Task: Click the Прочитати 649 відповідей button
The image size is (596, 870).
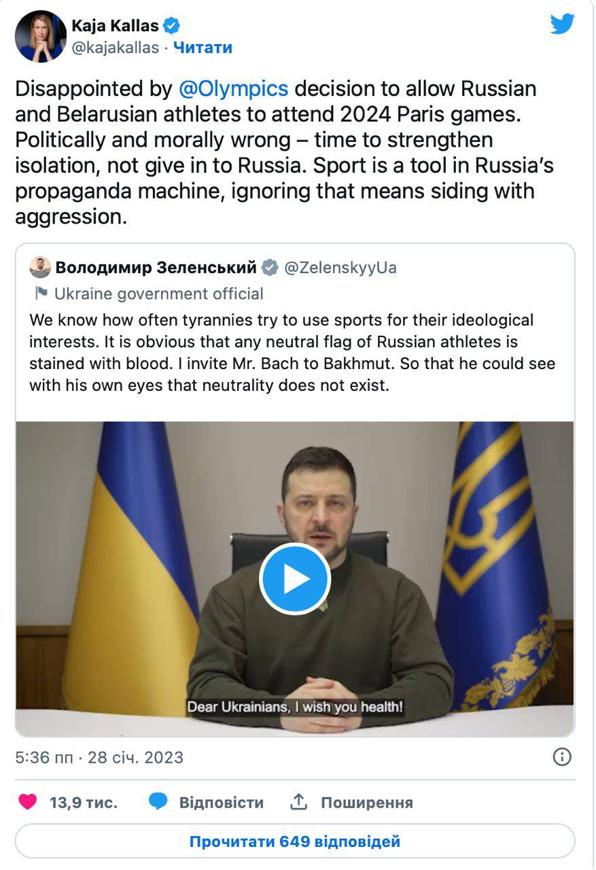Action: click(x=294, y=841)
